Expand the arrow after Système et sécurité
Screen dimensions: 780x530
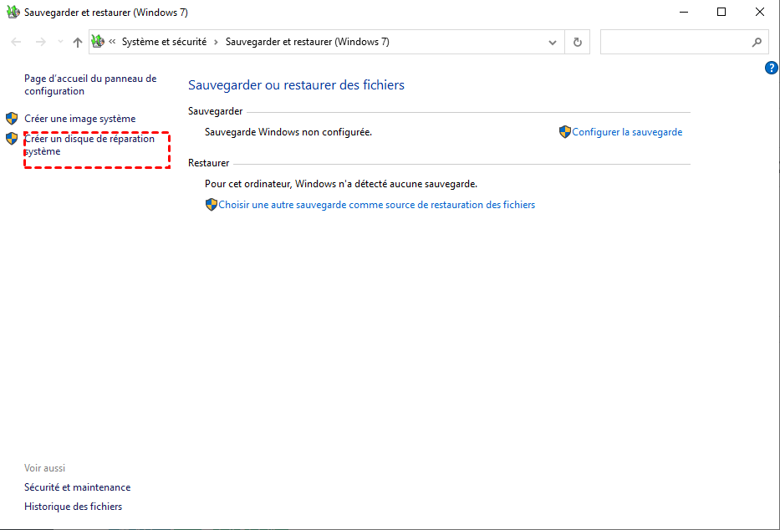click(x=216, y=43)
